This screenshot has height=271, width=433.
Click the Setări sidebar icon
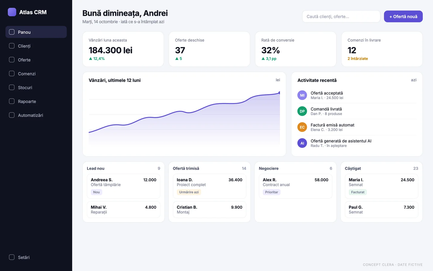[x=12, y=257]
